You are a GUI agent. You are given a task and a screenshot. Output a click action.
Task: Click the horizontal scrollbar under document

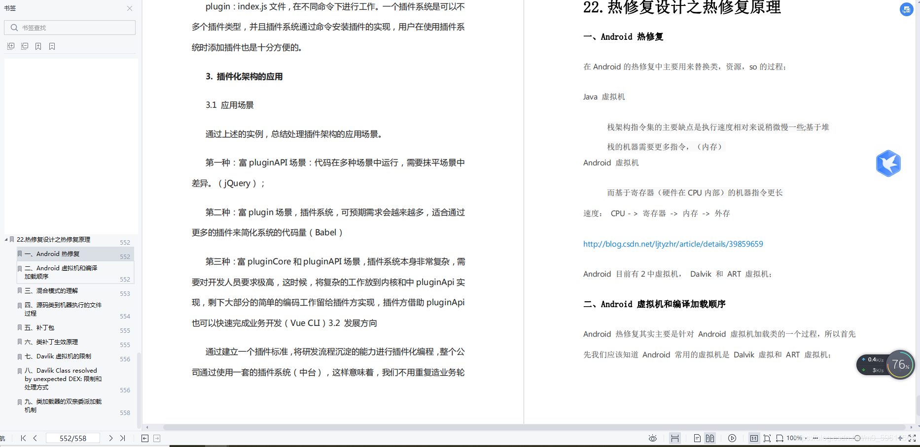click(534, 427)
